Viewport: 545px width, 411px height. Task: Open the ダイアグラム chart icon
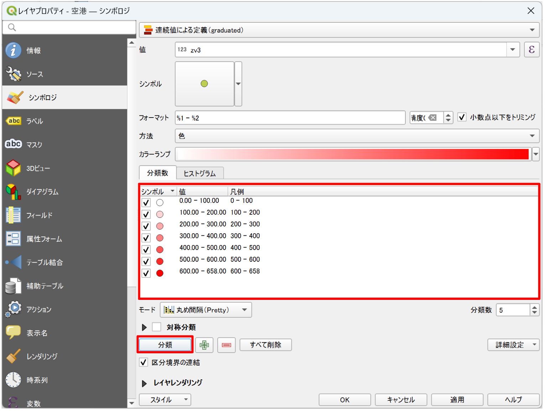click(x=14, y=192)
